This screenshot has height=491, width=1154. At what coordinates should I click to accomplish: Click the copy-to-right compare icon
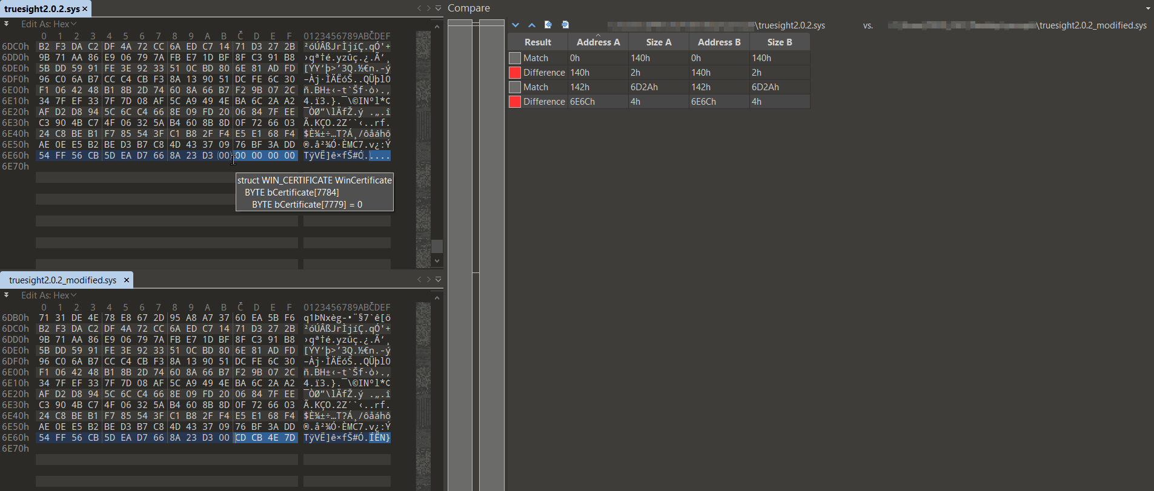pyautogui.click(x=565, y=25)
